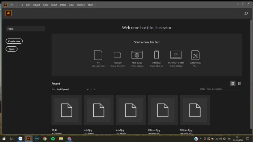Screen dimensions: 253x142
Task: Click the Filter Recent Files field
Action: pos(223,89)
